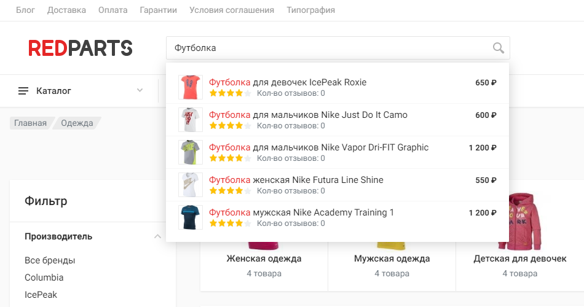Choose IcePeak brand filter
This screenshot has height=307, width=584.
coord(41,295)
